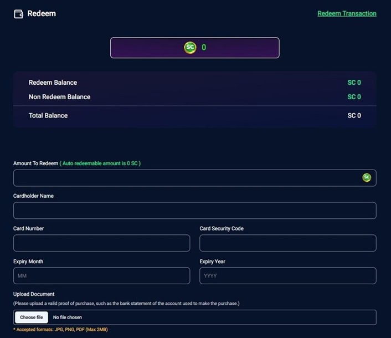
Task: Click the 'No file chosen' text
Action: click(68, 317)
